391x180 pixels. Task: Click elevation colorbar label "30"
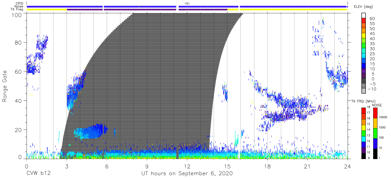point(372,49)
